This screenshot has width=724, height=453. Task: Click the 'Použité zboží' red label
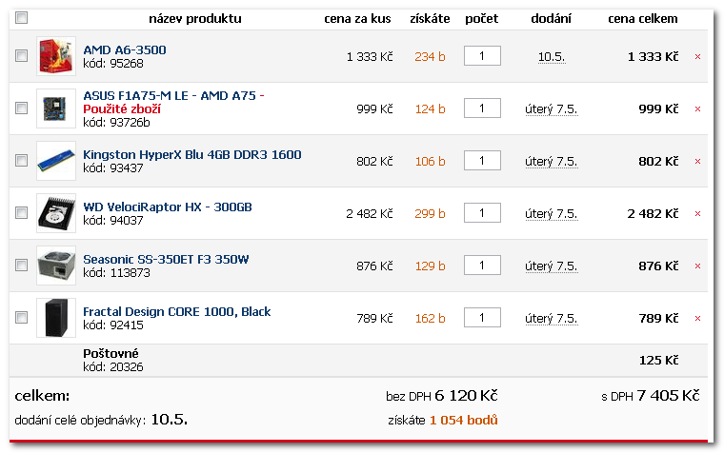122,108
